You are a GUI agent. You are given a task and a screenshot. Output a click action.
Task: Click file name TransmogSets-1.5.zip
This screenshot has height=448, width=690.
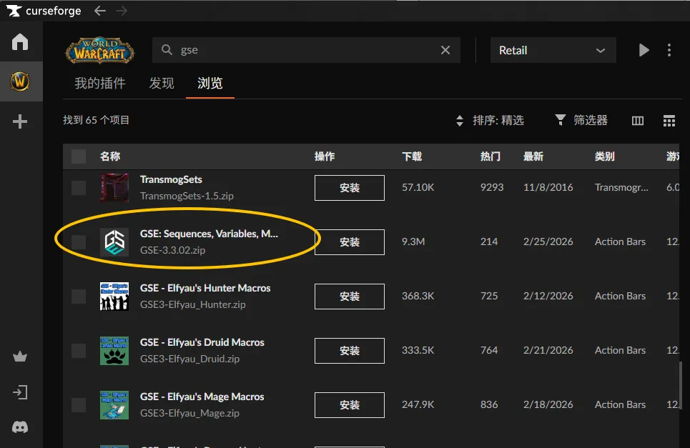(x=187, y=196)
